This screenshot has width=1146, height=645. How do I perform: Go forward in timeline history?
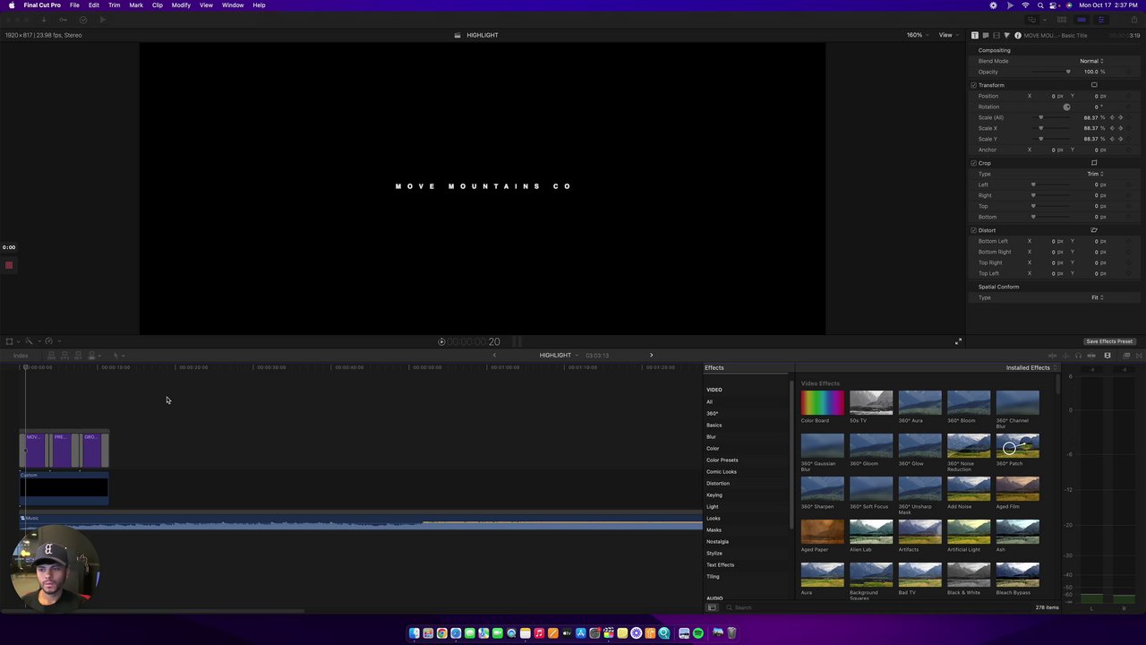651,355
